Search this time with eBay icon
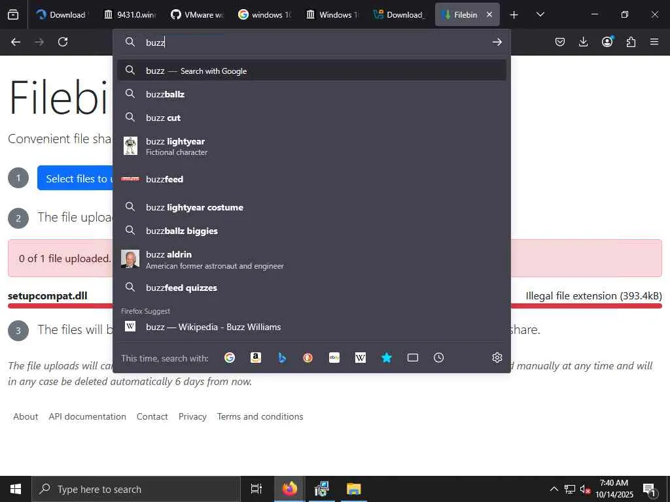The height and width of the screenshot is (502, 670). [334, 358]
